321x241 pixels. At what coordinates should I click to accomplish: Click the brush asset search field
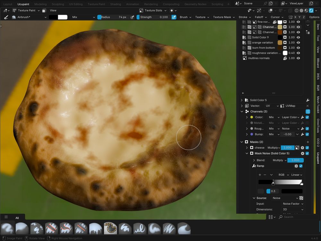(x=299, y=217)
